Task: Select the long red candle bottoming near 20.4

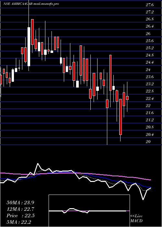Action: [121, 117]
